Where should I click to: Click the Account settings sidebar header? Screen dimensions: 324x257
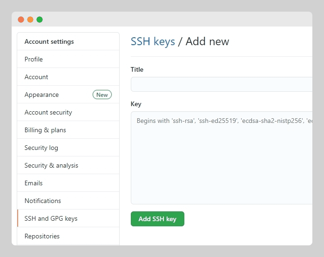(x=49, y=41)
